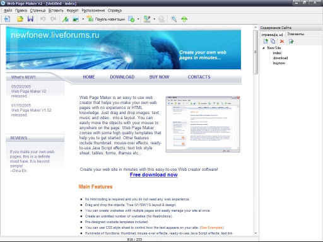The width and height of the screenshot is (323, 242).
Task: Duplicate page using the copy pages icon
Action: pyautogui.click(x=273, y=41)
